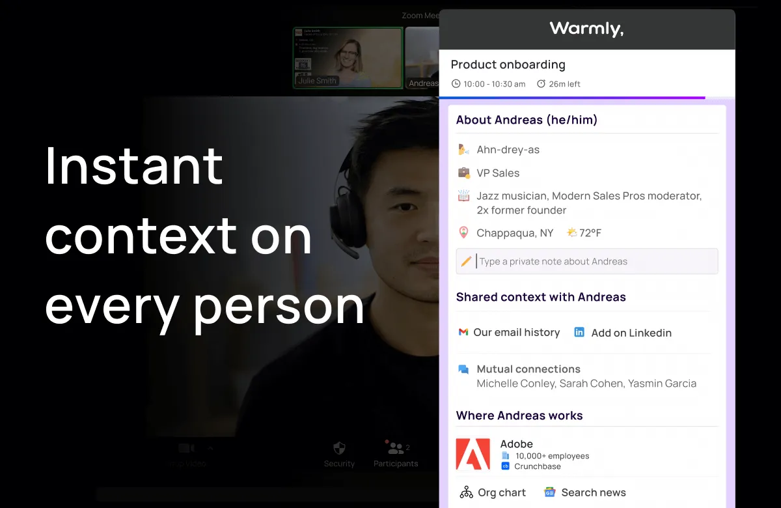Click the briefcase icon beside VP Sales
The image size is (781, 508).
[x=463, y=173]
